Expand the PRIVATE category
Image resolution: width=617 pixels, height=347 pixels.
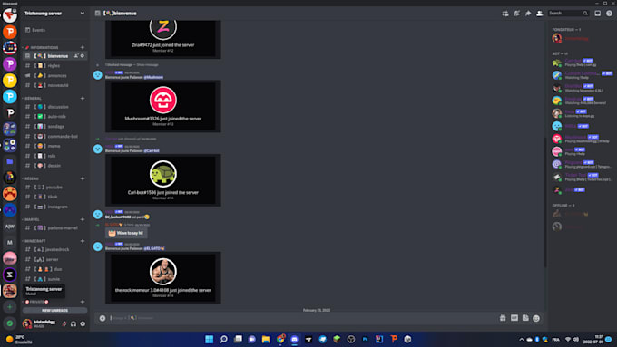36,302
